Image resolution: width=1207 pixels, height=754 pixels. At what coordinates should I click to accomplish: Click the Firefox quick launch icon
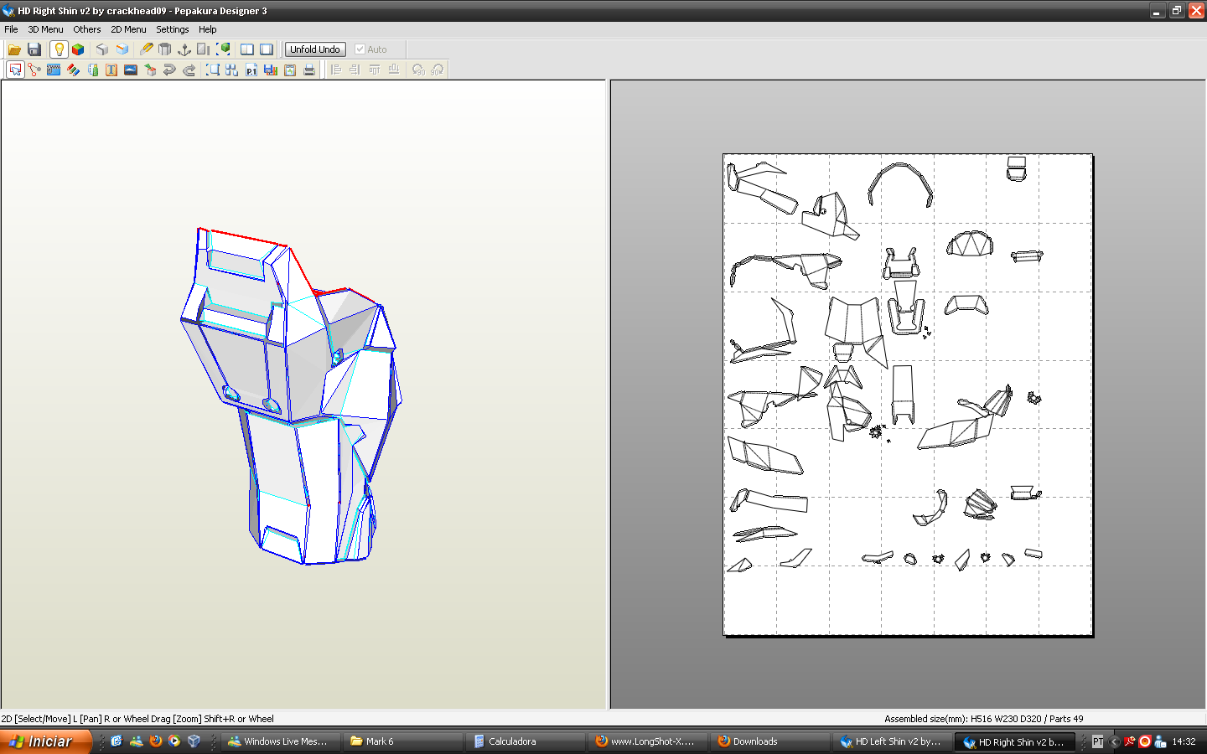coord(155,741)
